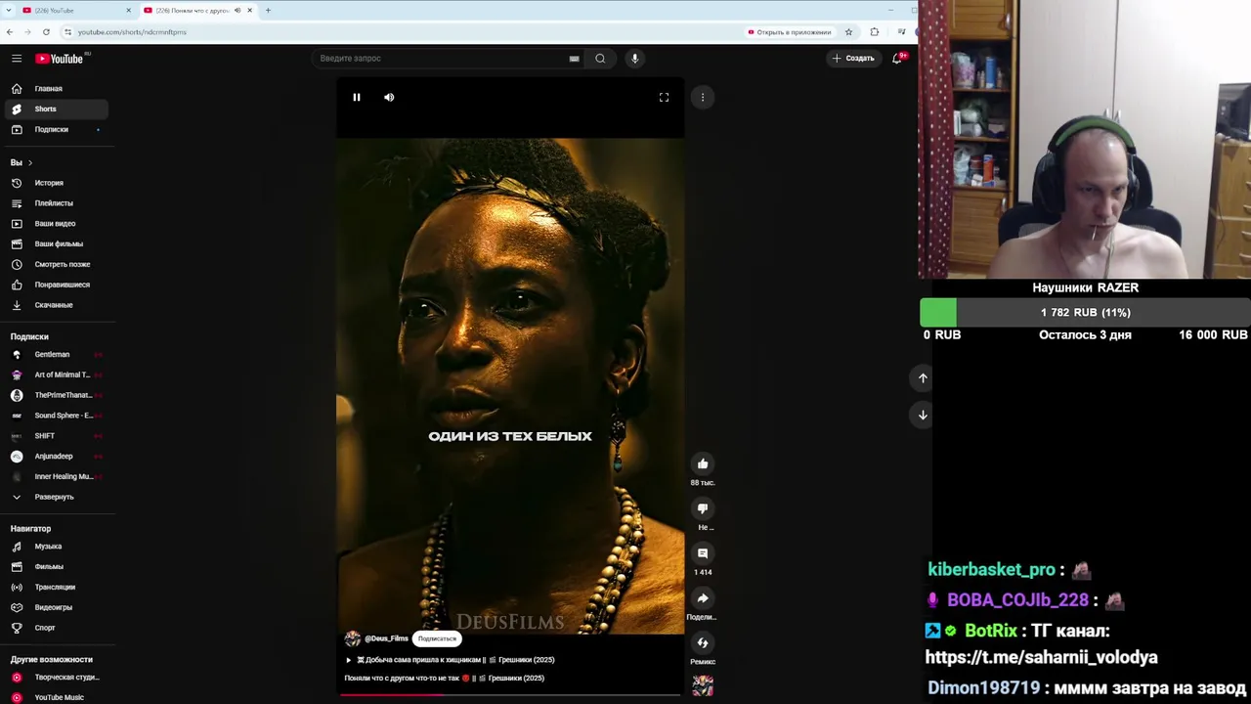Open ThePrimeThanat... subscription

(x=56, y=395)
